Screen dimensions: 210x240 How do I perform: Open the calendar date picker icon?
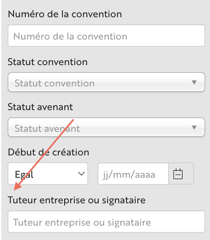tap(178, 174)
